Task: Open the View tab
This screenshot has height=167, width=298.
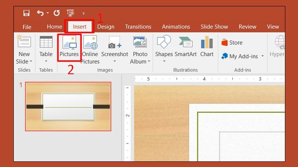Action: pyautogui.click(x=273, y=27)
